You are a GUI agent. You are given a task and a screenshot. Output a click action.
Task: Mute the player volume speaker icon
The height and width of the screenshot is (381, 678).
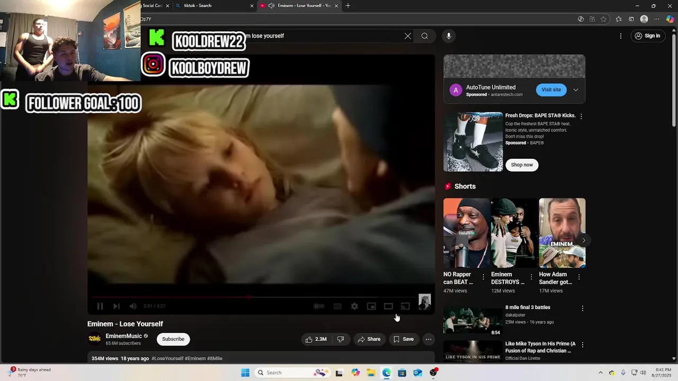pyautogui.click(x=133, y=306)
